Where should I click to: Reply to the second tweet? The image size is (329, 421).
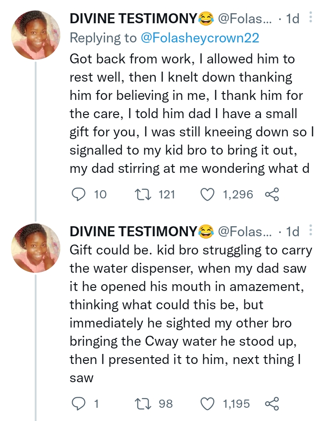(x=79, y=404)
